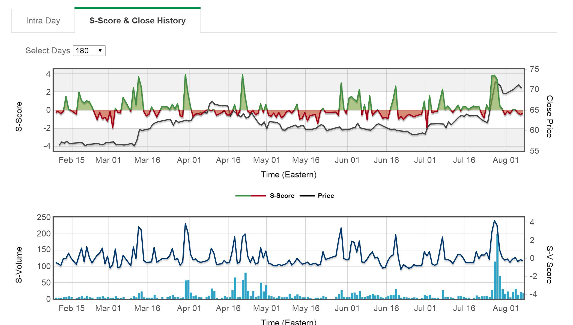Click the S-Score legend entry
Screen dimensions: 573x325
click(282, 196)
